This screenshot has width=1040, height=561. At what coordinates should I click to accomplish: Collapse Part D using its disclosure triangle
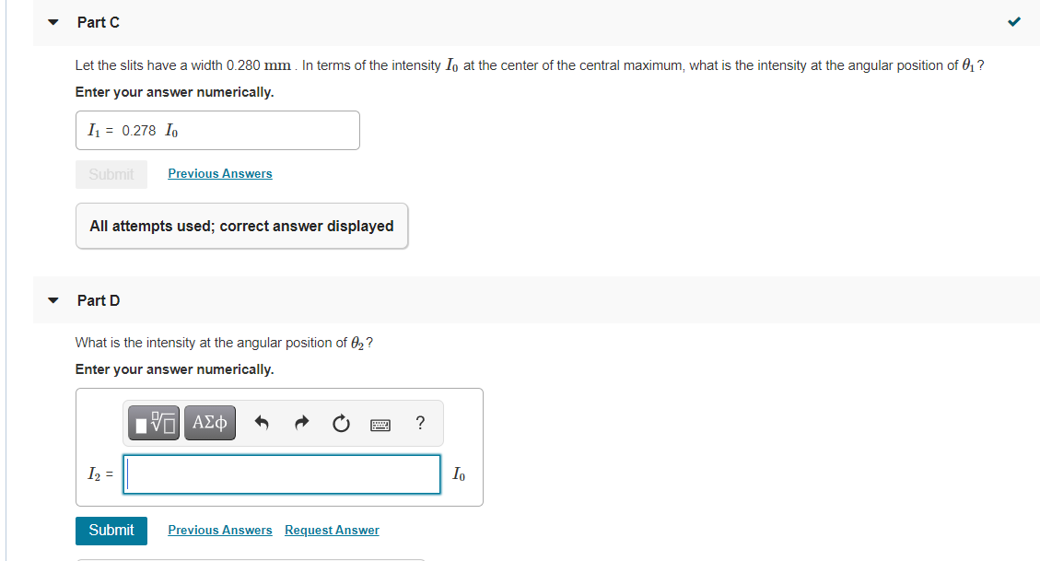tap(53, 300)
